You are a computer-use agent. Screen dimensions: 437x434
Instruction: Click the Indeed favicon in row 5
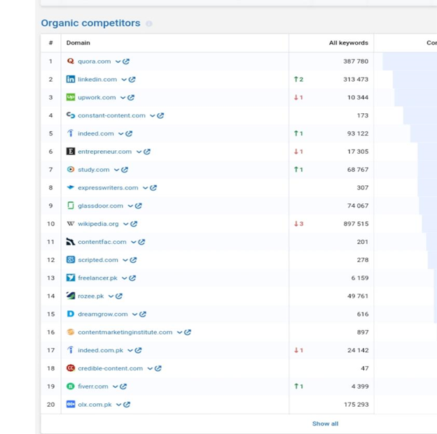coord(71,133)
